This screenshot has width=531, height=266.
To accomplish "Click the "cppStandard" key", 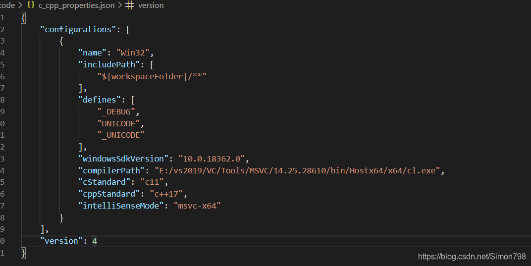I will 109,194.
